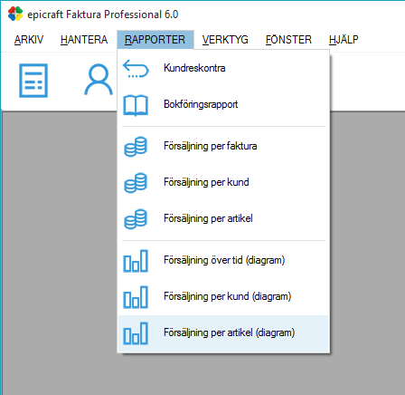Screen dimensions: 405x395
Task: Click coin stack icon for Försäljning per faktura
Action: click(x=136, y=147)
